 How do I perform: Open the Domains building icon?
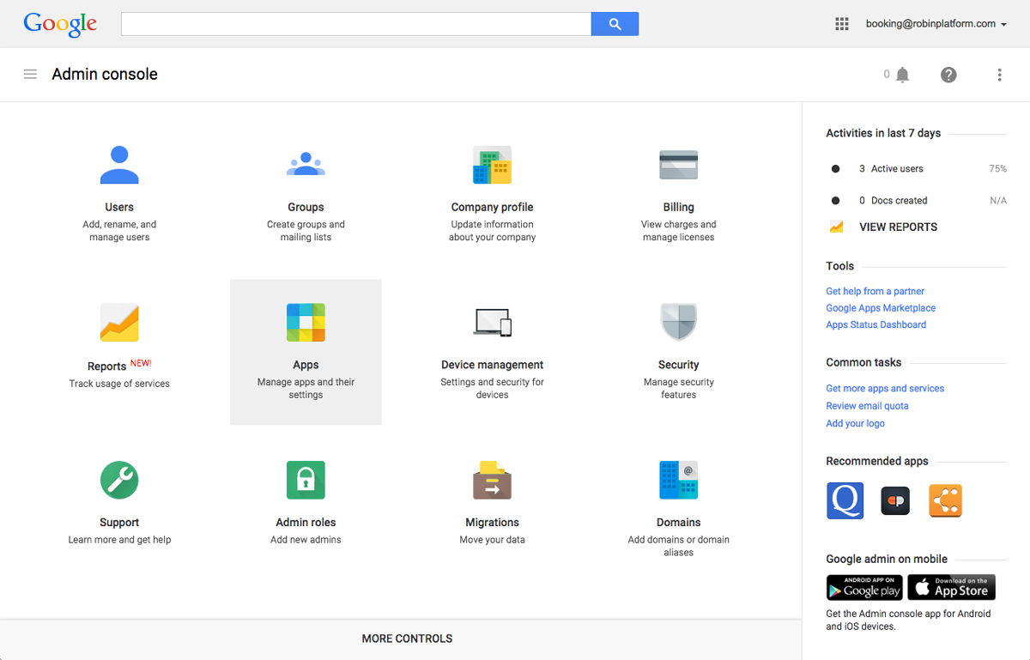pyautogui.click(x=678, y=480)
